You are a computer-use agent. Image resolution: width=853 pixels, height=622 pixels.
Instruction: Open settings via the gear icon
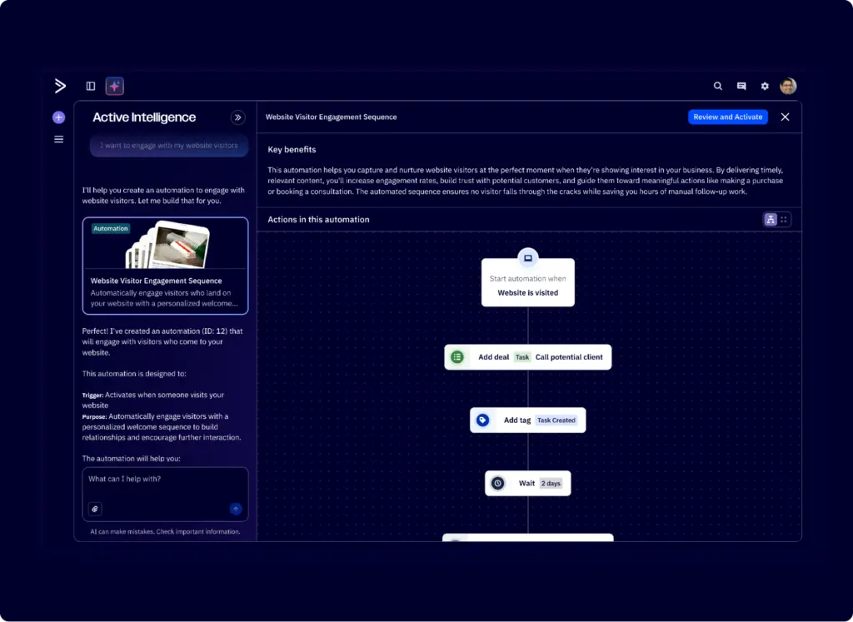click(765, 86)
